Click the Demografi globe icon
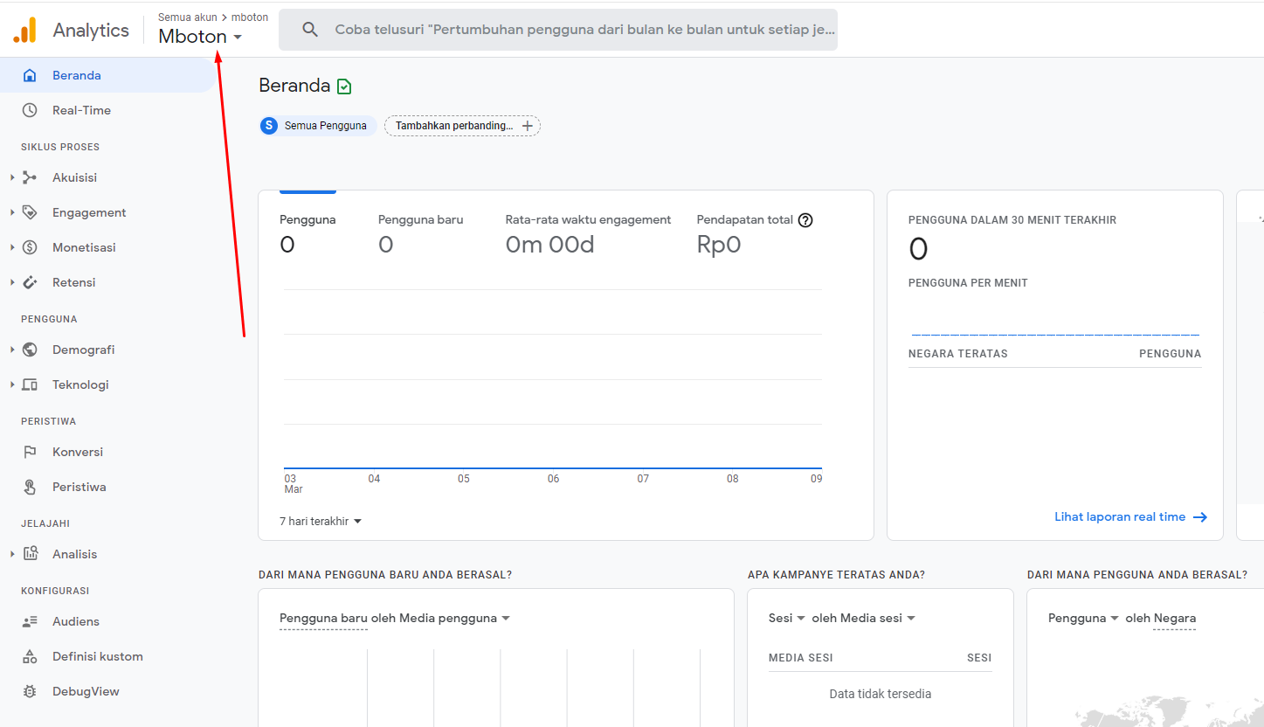The height and width of the screenshot is (727, 1264). [x=30, y=350]
